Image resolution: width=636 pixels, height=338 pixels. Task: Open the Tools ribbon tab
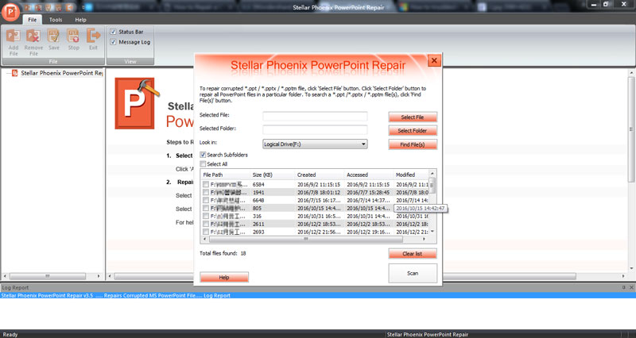(x=56, y=19)
